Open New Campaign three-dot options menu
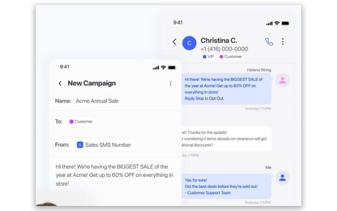Viewport: 337px width, 211px height. point(171,83)
